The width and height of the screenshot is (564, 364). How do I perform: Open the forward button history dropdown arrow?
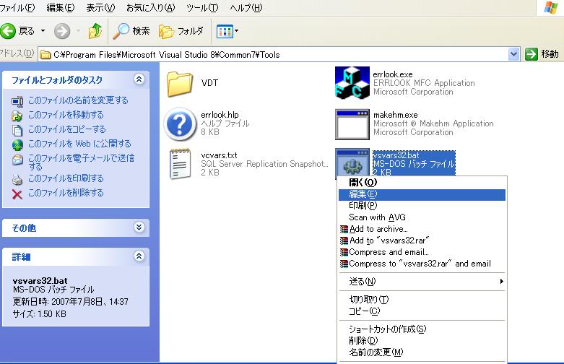[78, 31]
